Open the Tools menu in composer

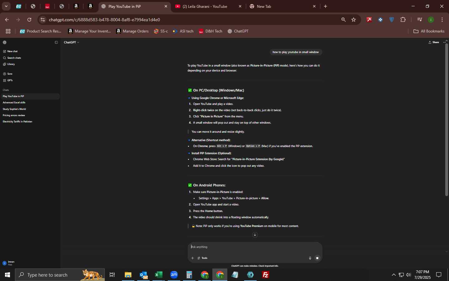point(203,258)
